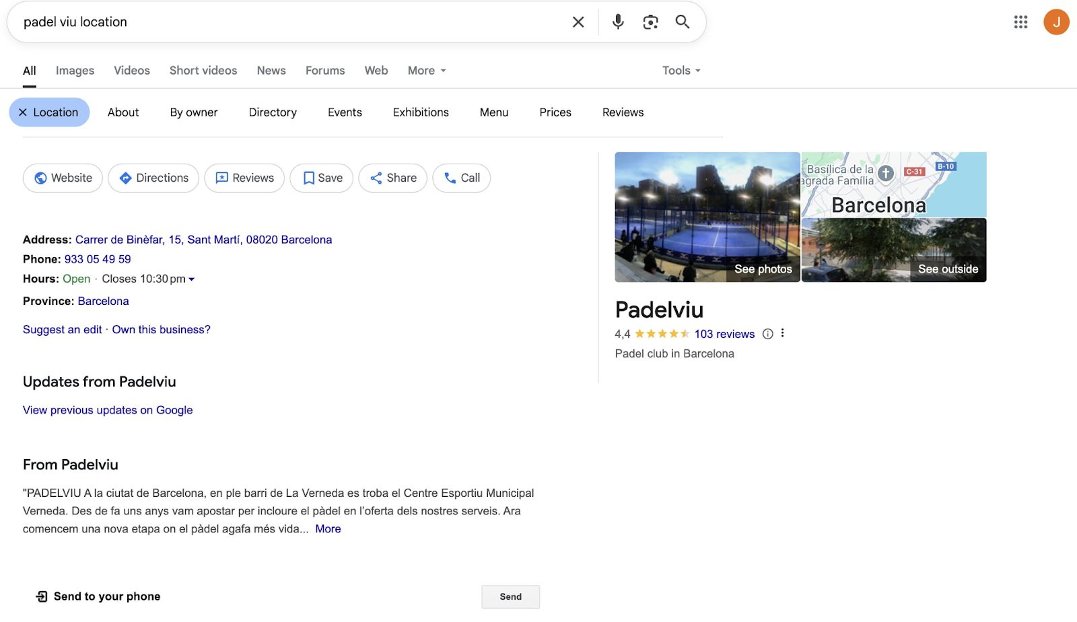Viewport: 1077px width, 622px height.
Task: Open the 103 reviews link
Action: [x=724, y=334]
